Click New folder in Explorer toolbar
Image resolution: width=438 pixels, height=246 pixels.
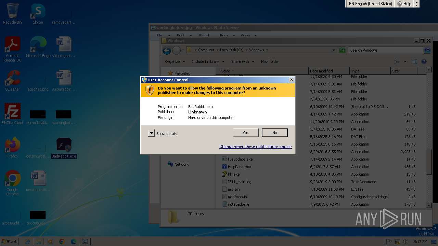[x=270, y=61]
